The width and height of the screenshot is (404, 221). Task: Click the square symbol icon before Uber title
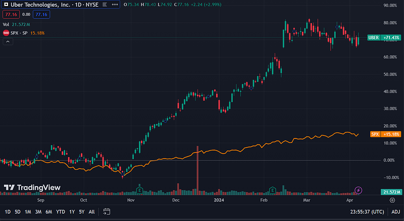[x=6, y=5]
